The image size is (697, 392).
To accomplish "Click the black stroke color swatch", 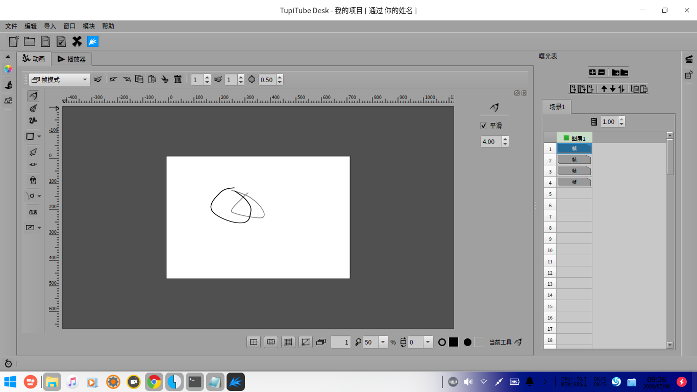I will coord(454,342).
